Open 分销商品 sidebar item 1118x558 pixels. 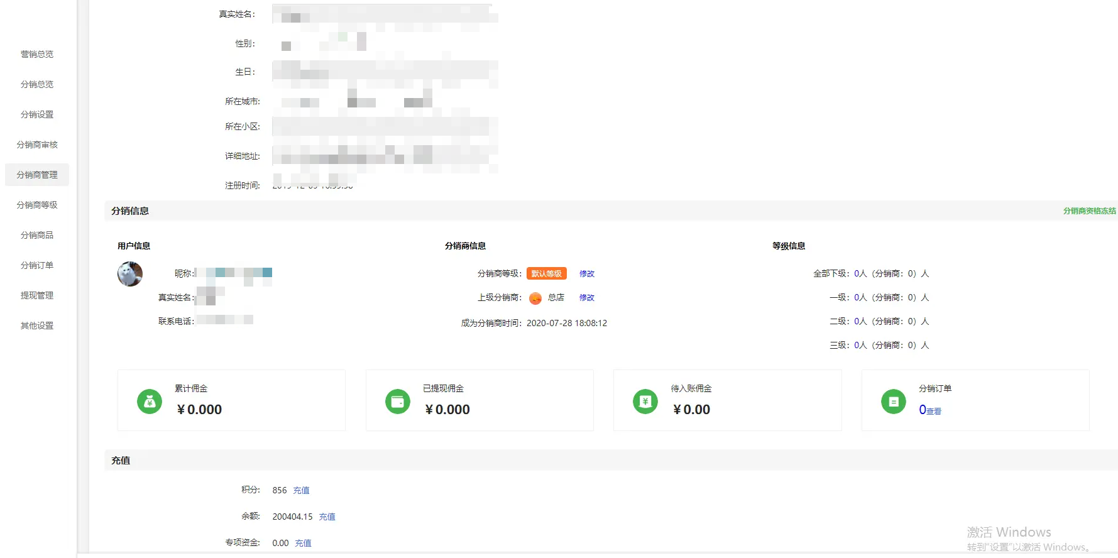[37, 235]
